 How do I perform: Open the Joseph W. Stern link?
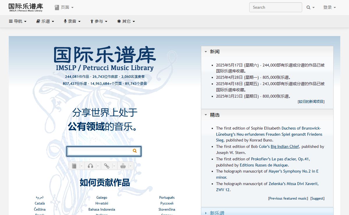(x=230, y=153)
